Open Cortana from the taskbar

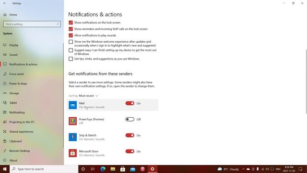pos(83,169)
